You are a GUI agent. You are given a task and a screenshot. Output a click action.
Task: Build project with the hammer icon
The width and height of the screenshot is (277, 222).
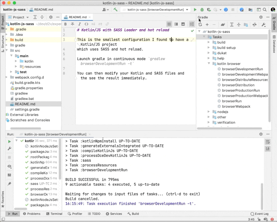pyautogui.click(x=116, y=10)
